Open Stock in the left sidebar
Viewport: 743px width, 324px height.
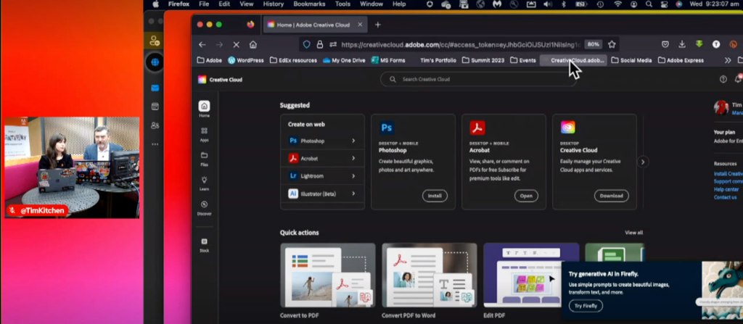tap(204, 244)
